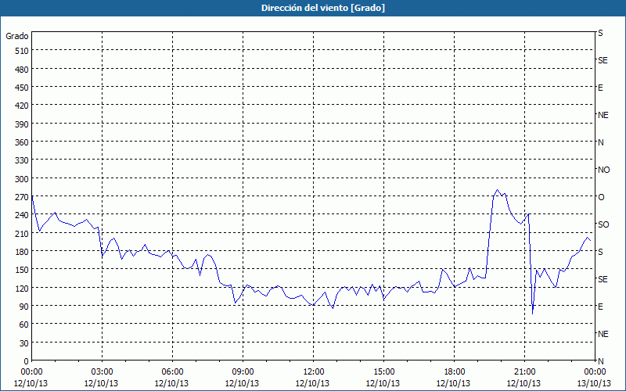Select the 06:00 time axis label
This screenshot has height=391, width=626.
(x=172, y=372)
